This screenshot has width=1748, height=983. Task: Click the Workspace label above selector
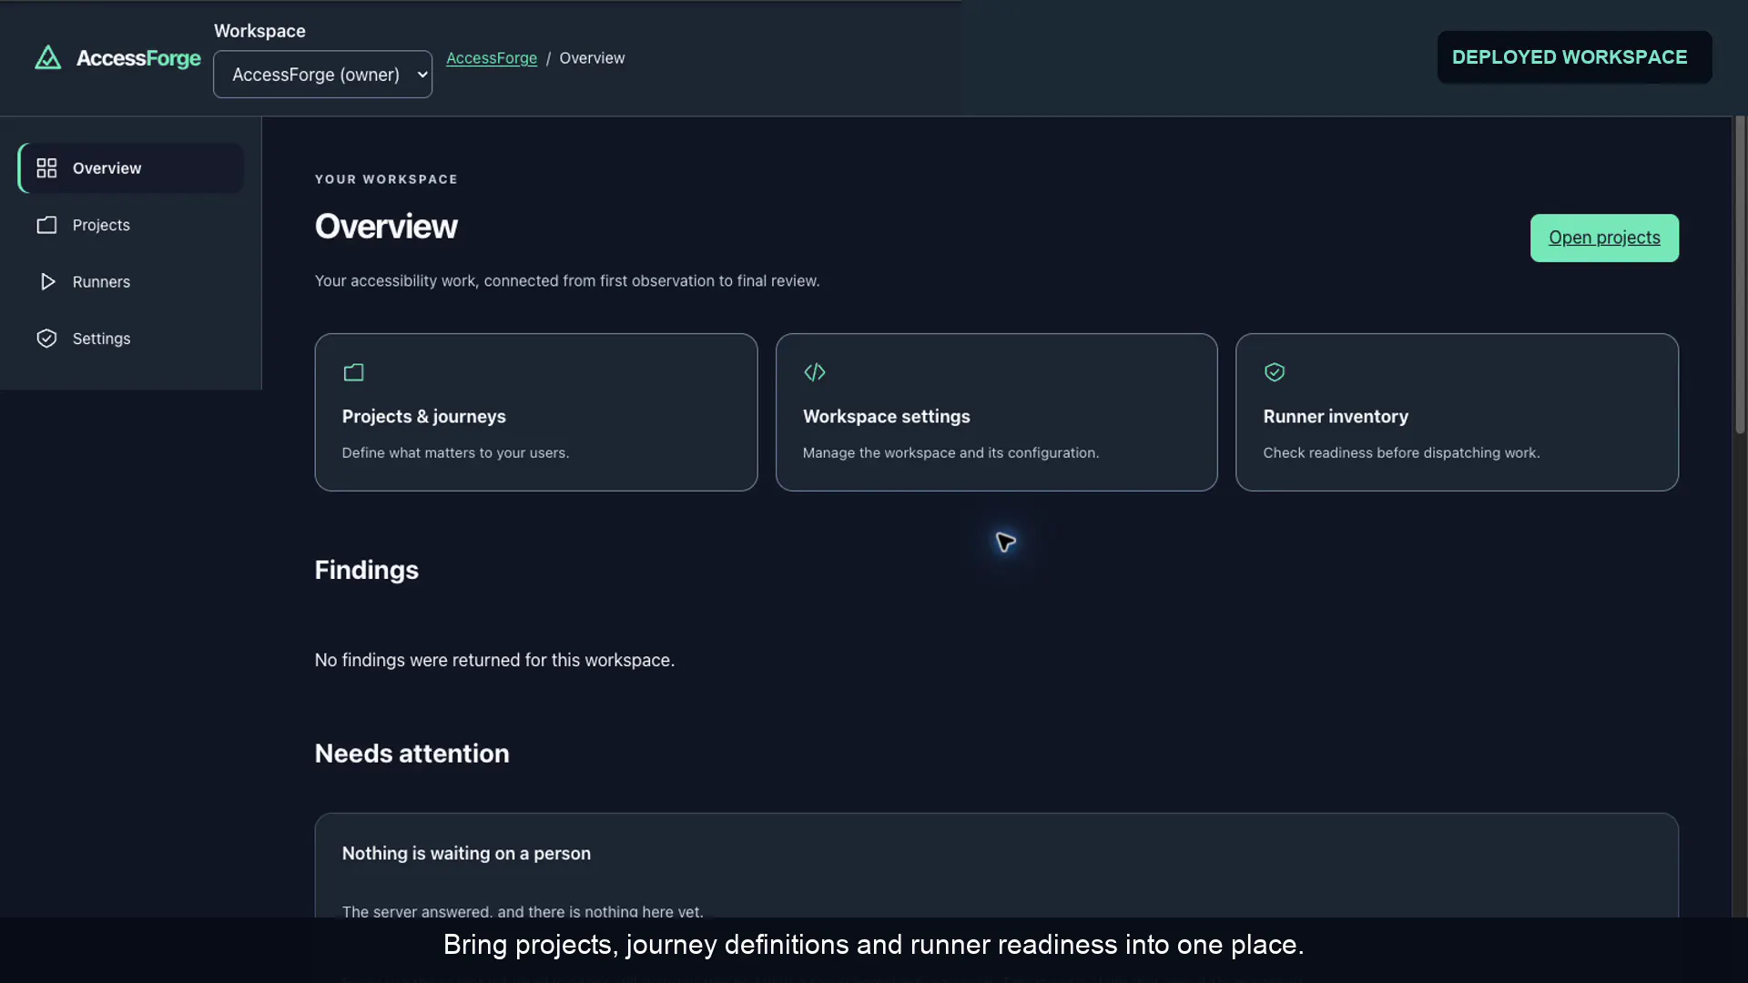pos(259,31)
